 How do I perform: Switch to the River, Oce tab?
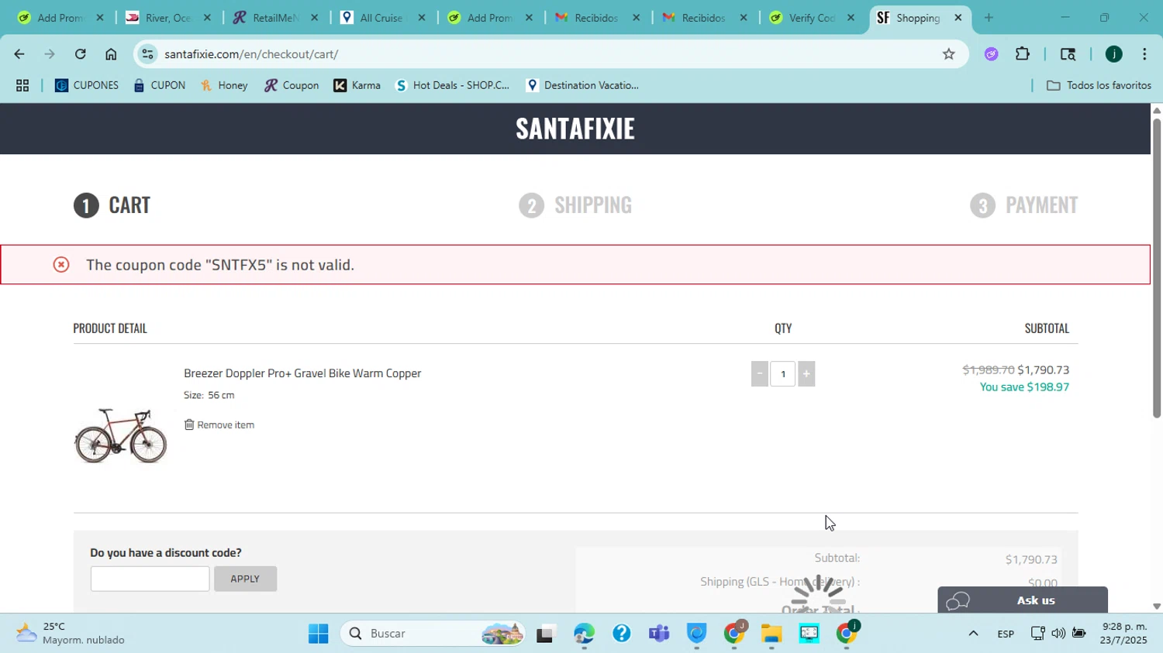[168, 18]
